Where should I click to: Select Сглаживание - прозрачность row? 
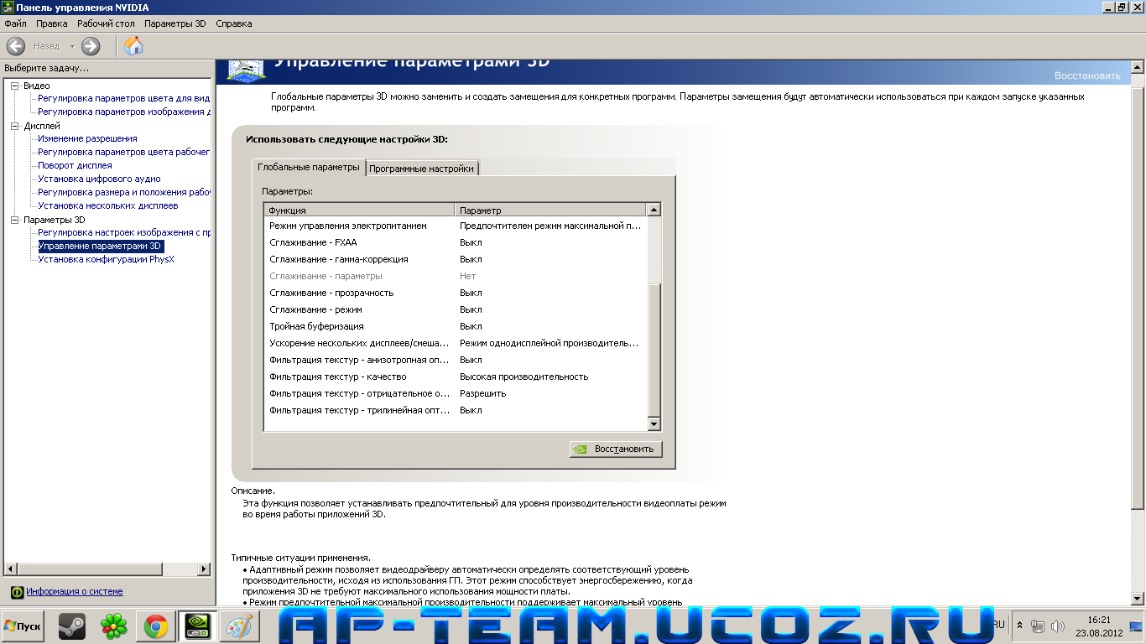pos(456,293)
